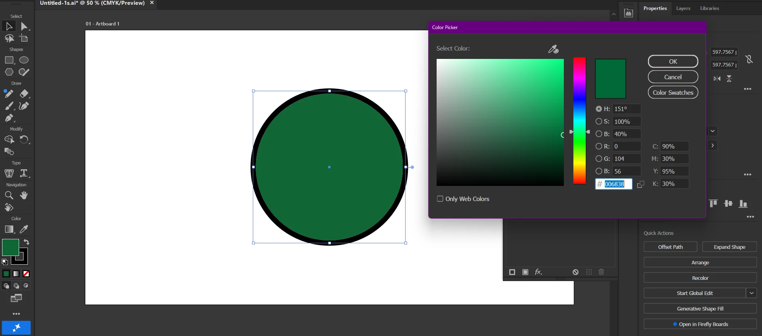Confirm color with OK button
The image size is (762, 336).
673,61
